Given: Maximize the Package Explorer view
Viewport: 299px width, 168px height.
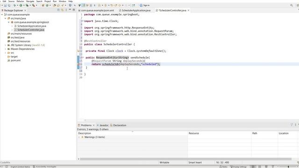Looking at the screenshot, I should click(x=74, y=10).
